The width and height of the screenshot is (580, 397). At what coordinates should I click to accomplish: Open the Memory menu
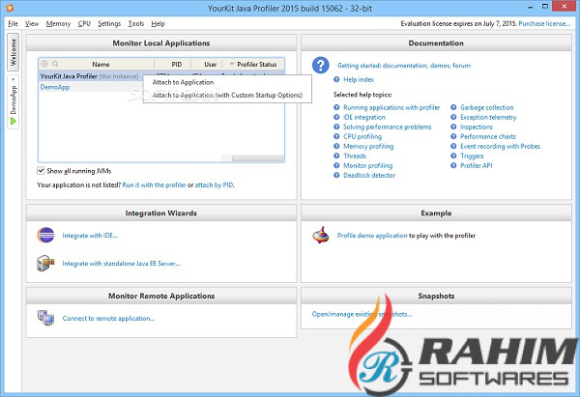click(x=58, y=22)
